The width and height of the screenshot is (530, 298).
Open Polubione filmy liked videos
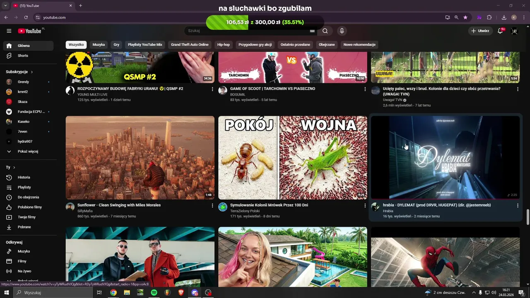tap(28, 207)
